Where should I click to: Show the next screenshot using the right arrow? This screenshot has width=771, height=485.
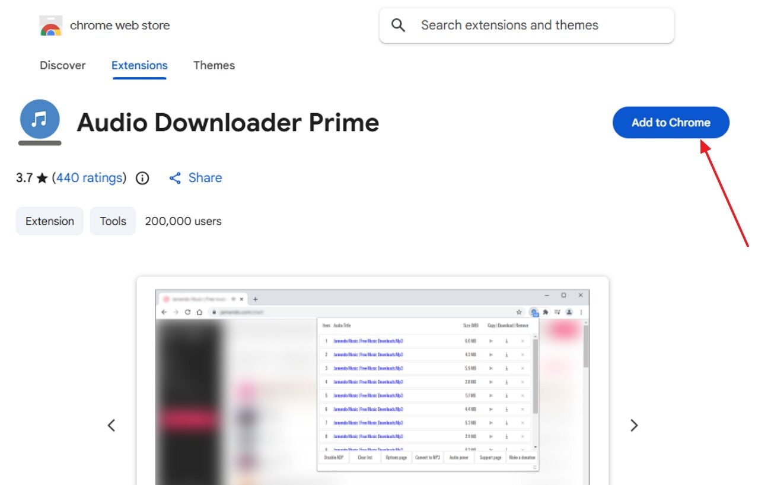(634, 425)
